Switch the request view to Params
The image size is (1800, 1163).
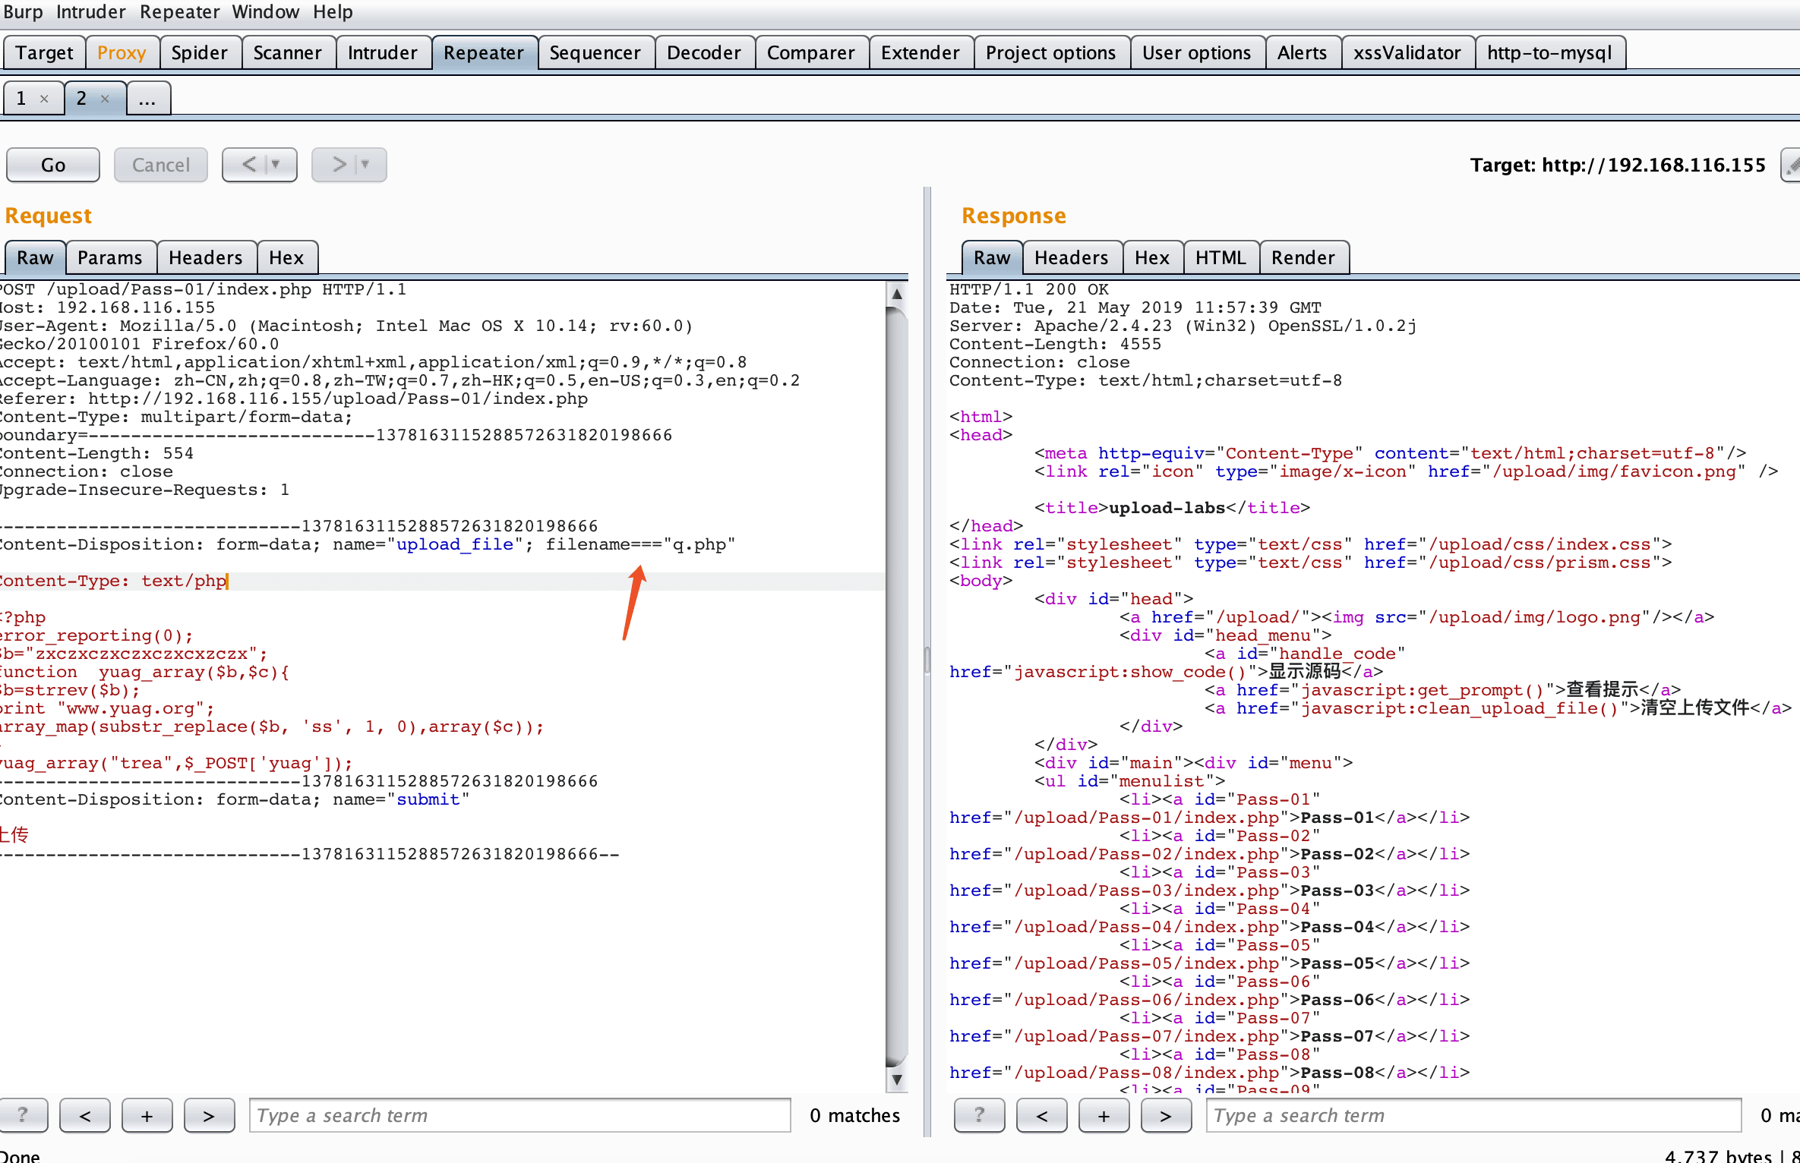coord(110,257)
